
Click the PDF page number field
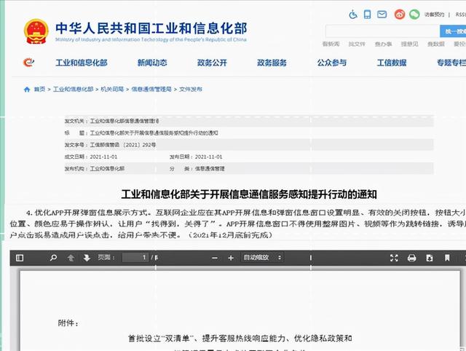click(x=135, y=257)
